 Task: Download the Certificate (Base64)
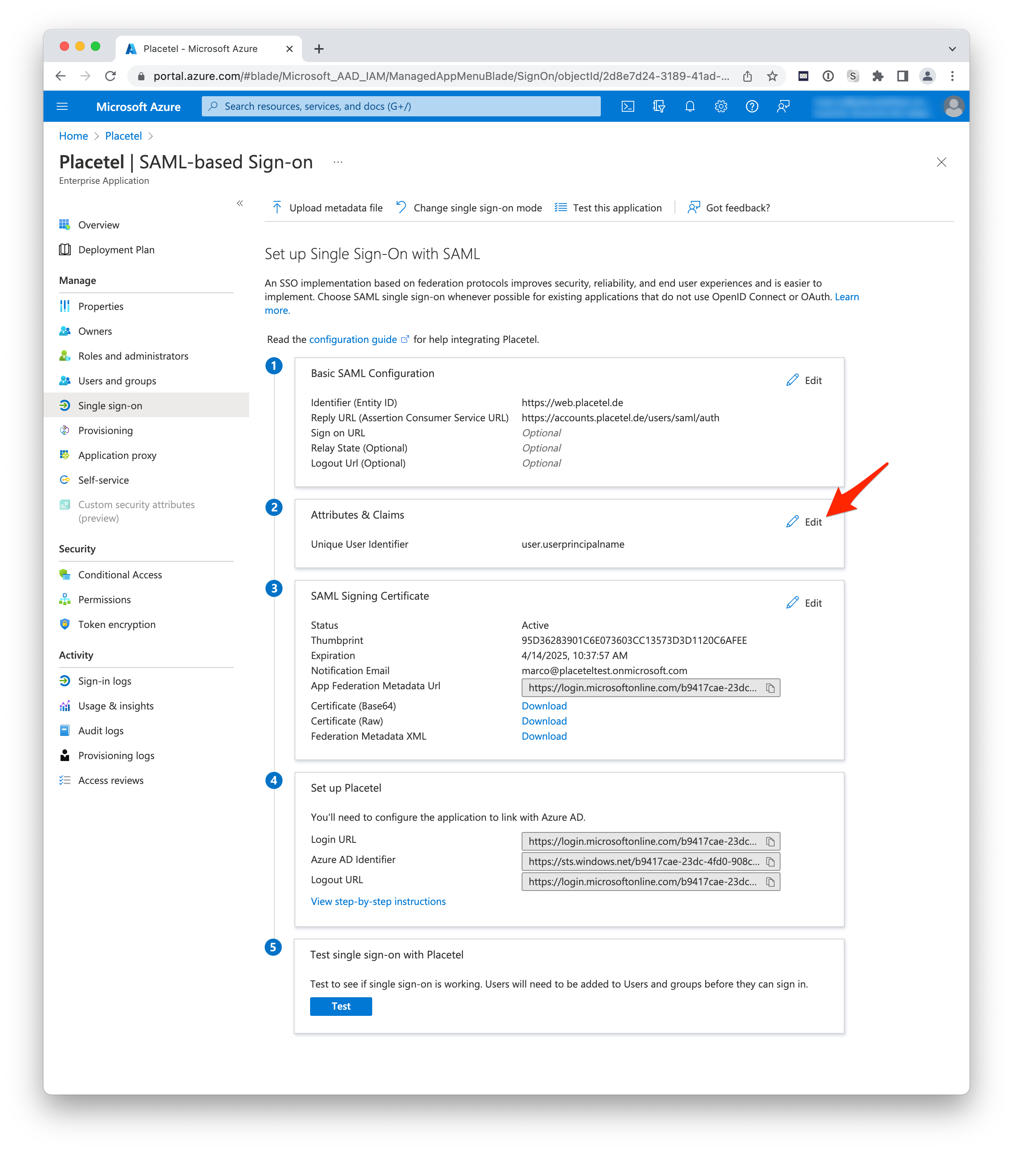click(544, 706)
